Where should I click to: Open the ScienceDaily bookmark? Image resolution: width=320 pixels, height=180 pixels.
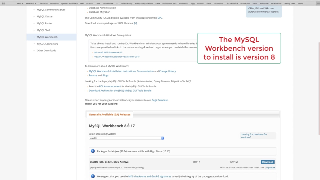point(126,3)
